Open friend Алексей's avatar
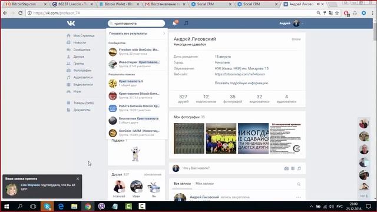377x212 pixels. pos(119,187)
